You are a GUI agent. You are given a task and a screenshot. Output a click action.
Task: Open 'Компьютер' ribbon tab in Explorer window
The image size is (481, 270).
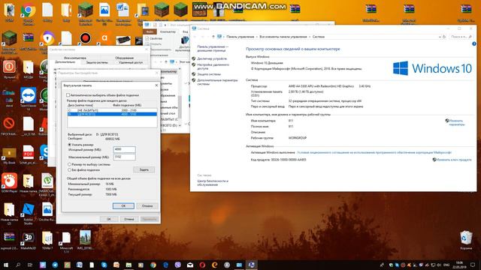tap(168, 31)
